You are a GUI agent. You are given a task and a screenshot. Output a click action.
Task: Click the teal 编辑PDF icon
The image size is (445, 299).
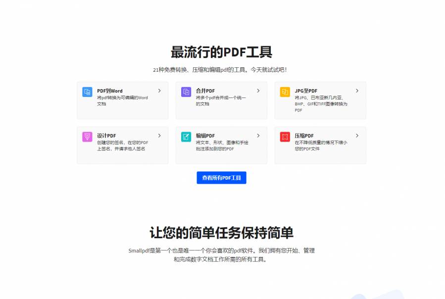pos(186,137)
